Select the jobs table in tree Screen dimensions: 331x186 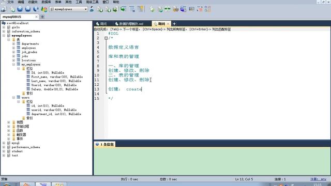pyautogui.click(x=25, y=56)
